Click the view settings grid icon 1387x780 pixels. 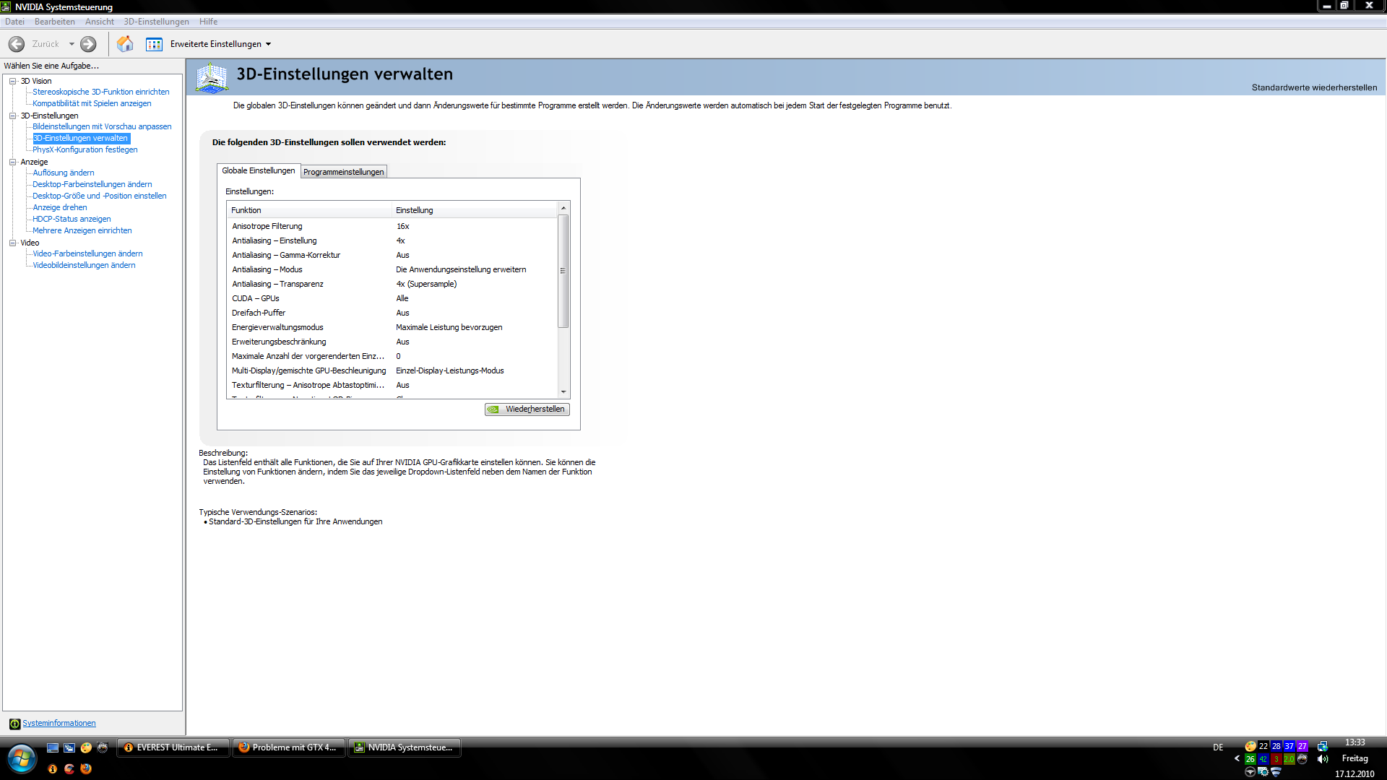click(154, 45)
